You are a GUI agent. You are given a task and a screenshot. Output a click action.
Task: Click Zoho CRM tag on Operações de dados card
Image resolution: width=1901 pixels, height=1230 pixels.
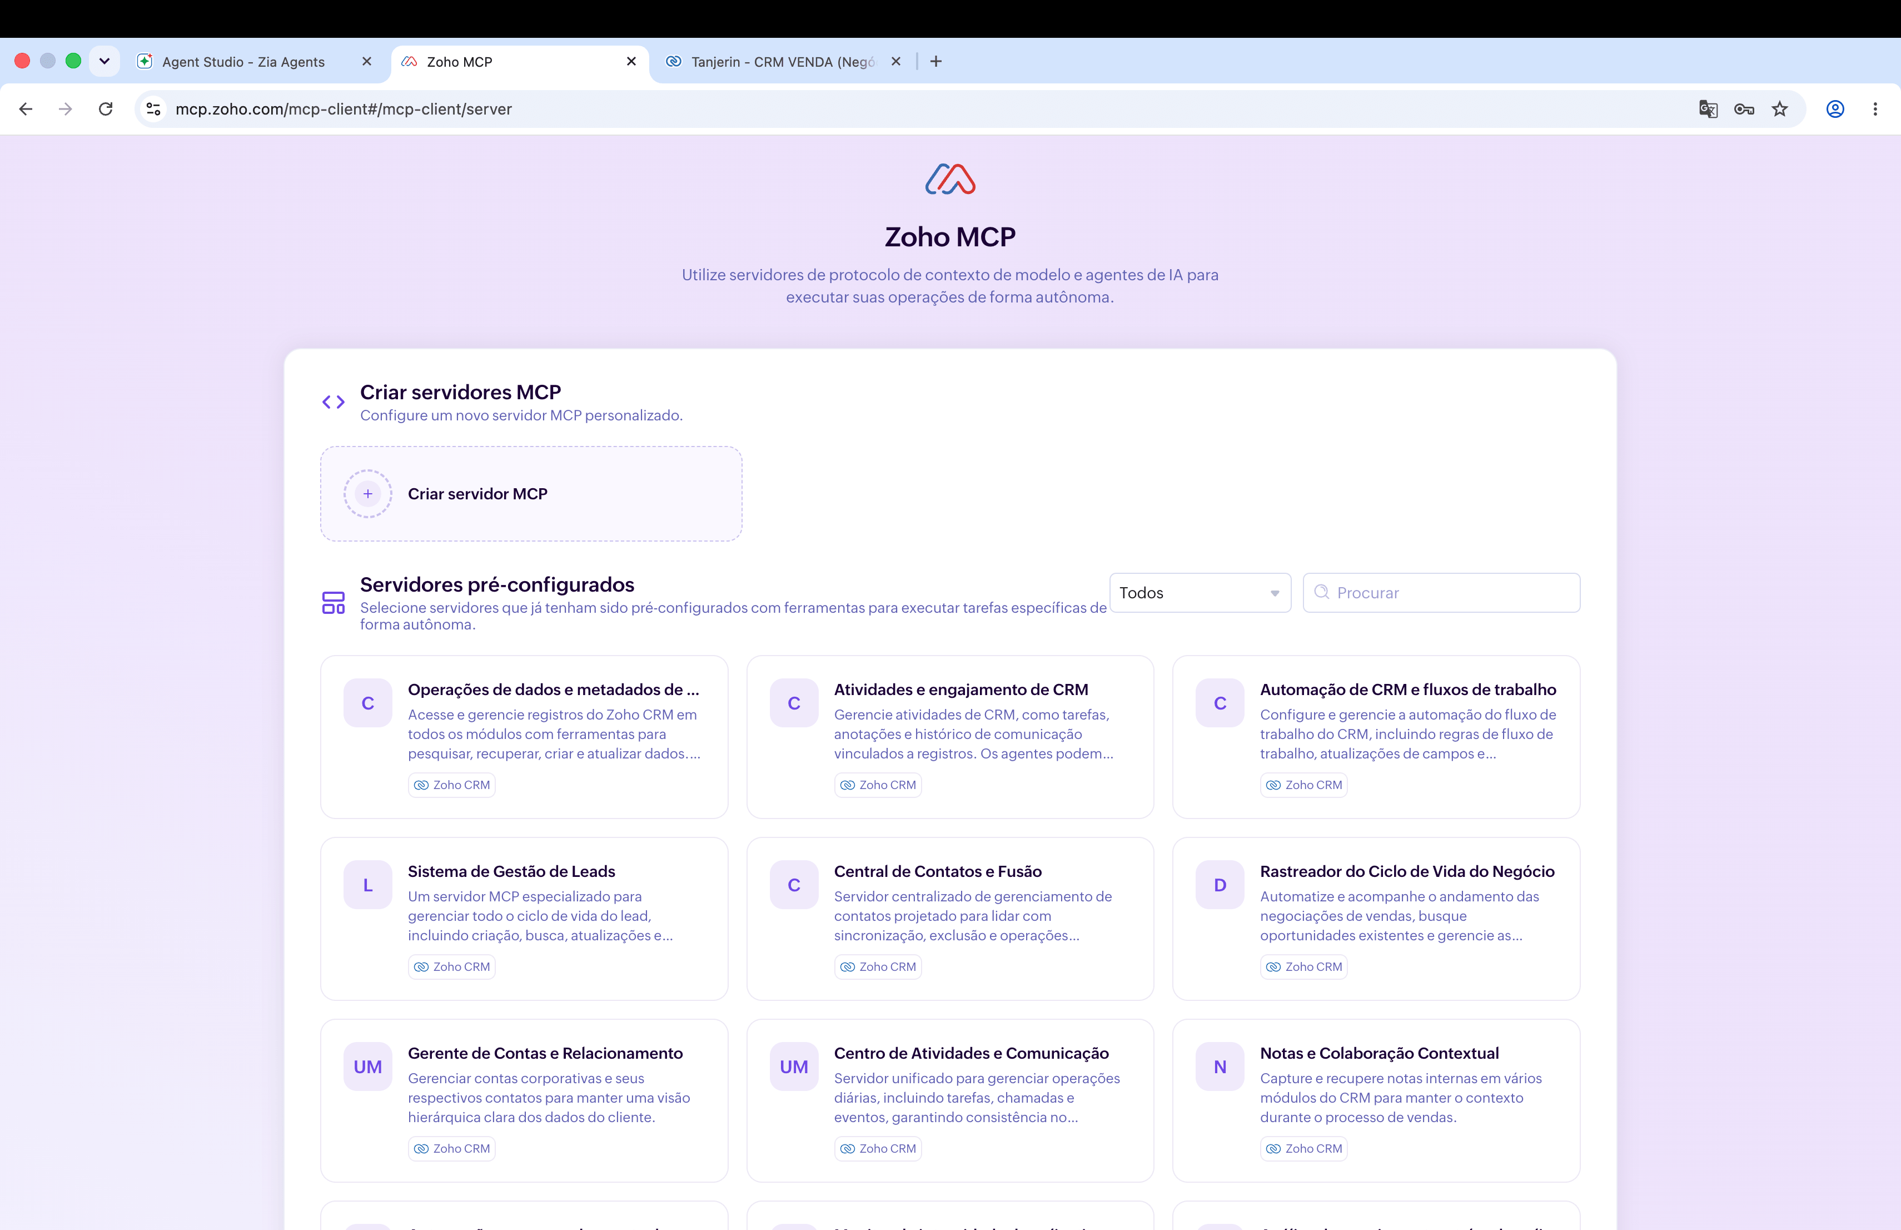452,785
